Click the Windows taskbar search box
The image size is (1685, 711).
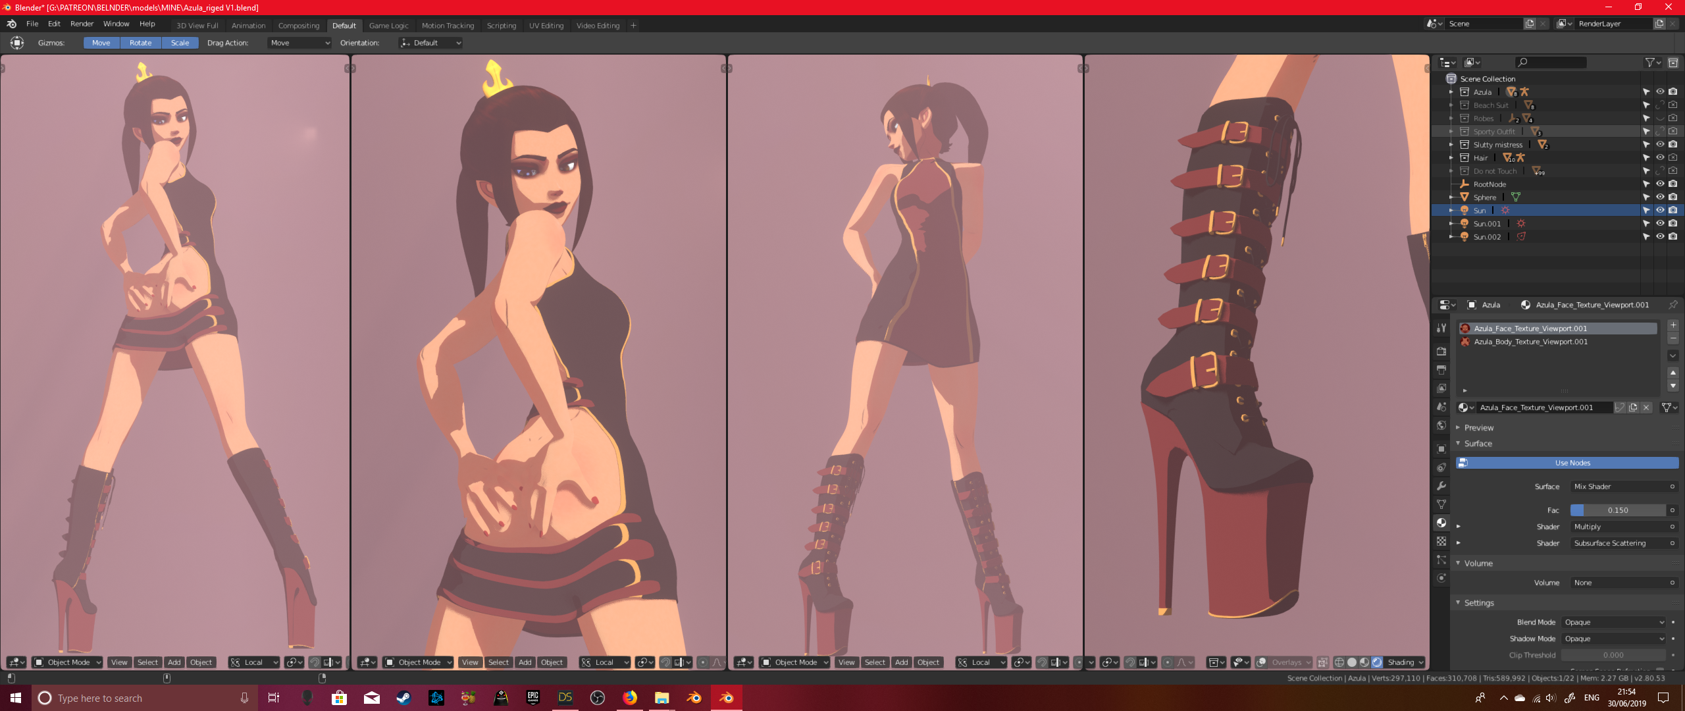coord(143,698)
